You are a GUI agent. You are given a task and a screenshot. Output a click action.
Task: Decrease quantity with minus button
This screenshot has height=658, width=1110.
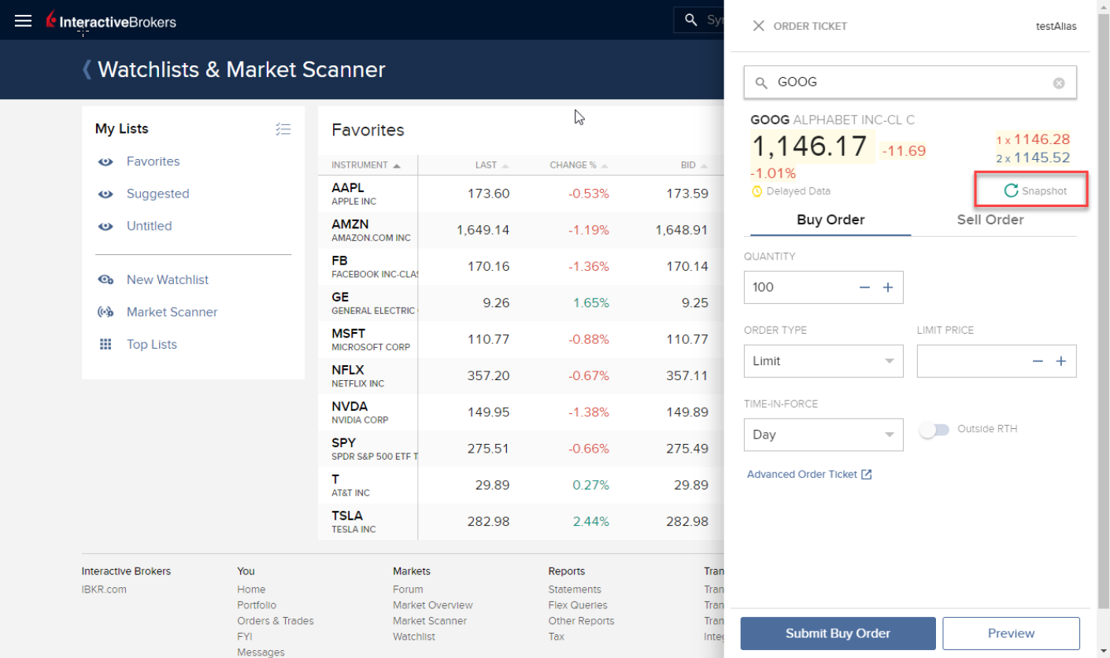coord(864,287)
